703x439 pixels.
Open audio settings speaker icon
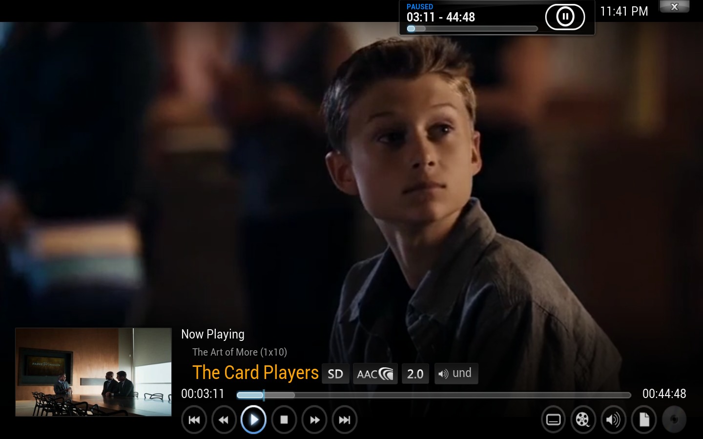point(613,419)
